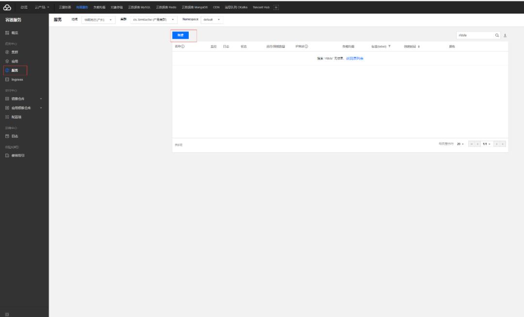
Task: Open the 概览 sidebar icon
Action: (x=7, y=32)
